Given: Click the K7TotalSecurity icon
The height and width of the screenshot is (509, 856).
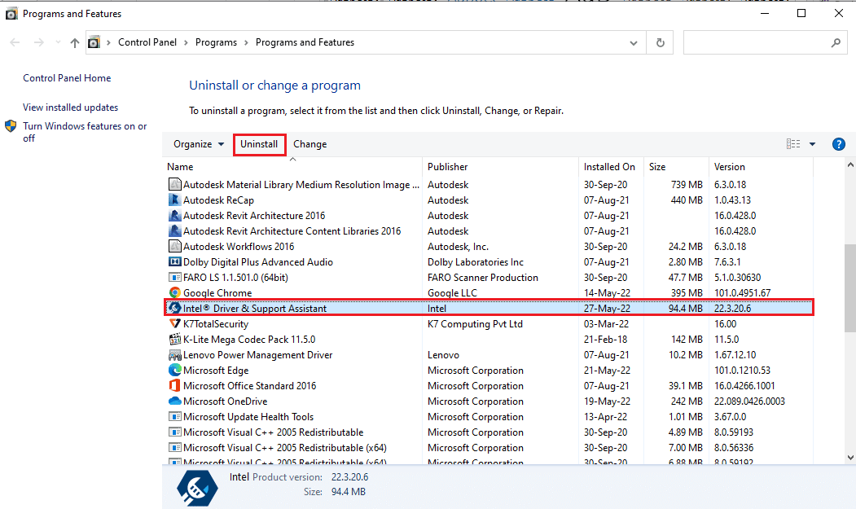Looking at the screenshot, I should click(x=174, y=324).
